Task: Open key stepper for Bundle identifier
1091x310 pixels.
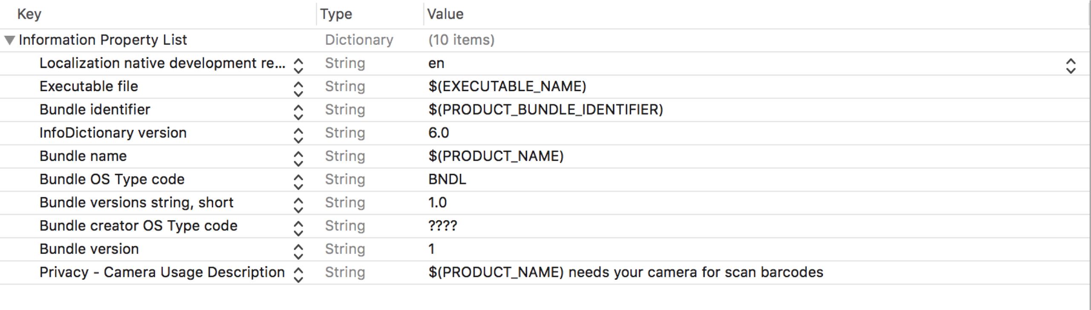Action: pyautogui.click(x=298, y=112)
